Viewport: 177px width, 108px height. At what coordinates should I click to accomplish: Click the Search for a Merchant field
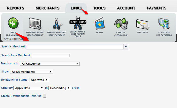click(51, 56)
